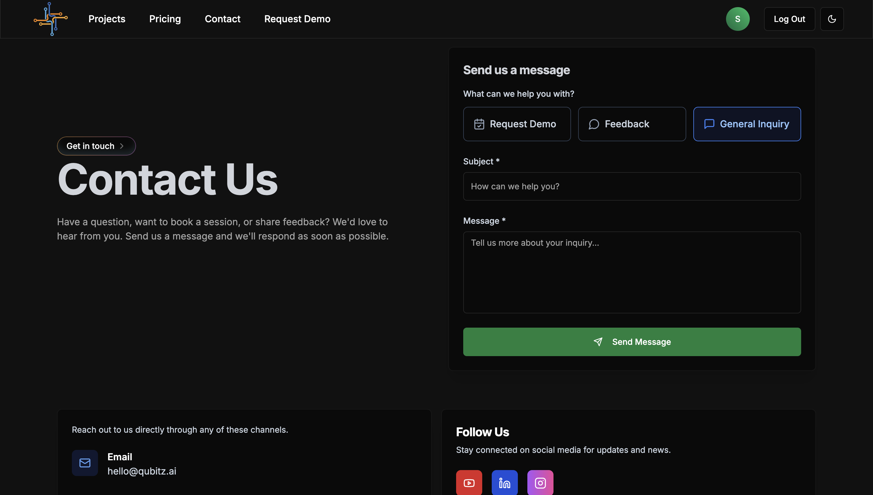Viewport: 873px width, 495px height.
Task: Select the Request Demo inquiry type
Action: click(x=517, y=124)
